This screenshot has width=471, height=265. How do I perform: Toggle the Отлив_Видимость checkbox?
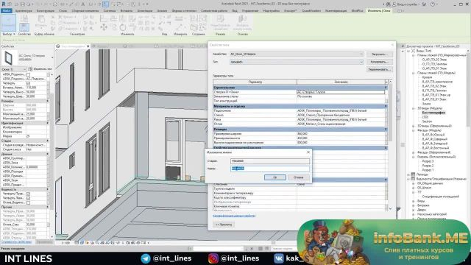pyautogui.click(x=28, y=203)
